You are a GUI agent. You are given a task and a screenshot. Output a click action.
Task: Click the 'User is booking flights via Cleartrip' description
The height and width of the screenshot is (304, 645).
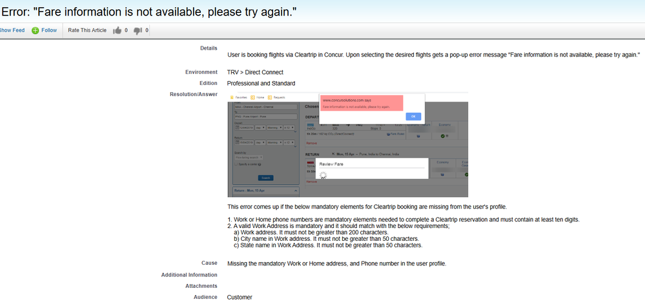[x=434, y=55]
